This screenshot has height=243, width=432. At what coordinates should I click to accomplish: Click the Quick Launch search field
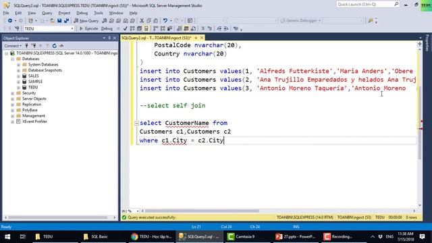[x=367, y=5]
